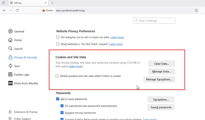Click the Home house icon
This screenshot has width=205, height=120.
click(x=10, y=40)
